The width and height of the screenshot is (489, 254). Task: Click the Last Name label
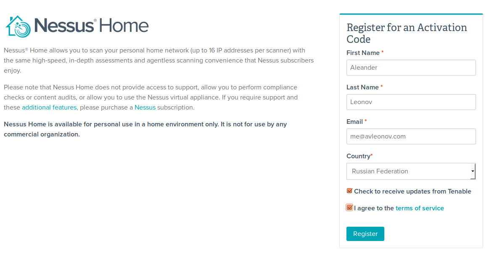coord(362,87)
